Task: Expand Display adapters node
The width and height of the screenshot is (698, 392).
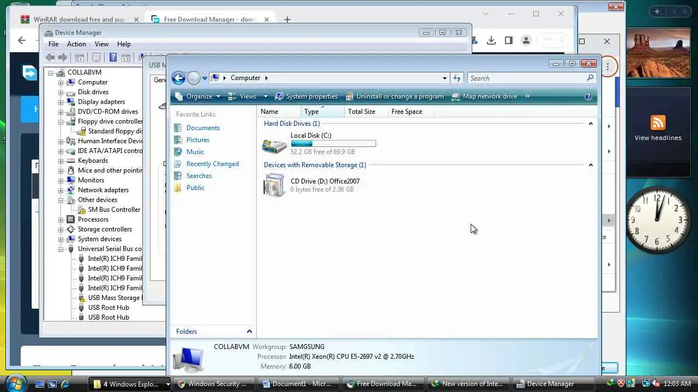Action: (x=61, y=102)
